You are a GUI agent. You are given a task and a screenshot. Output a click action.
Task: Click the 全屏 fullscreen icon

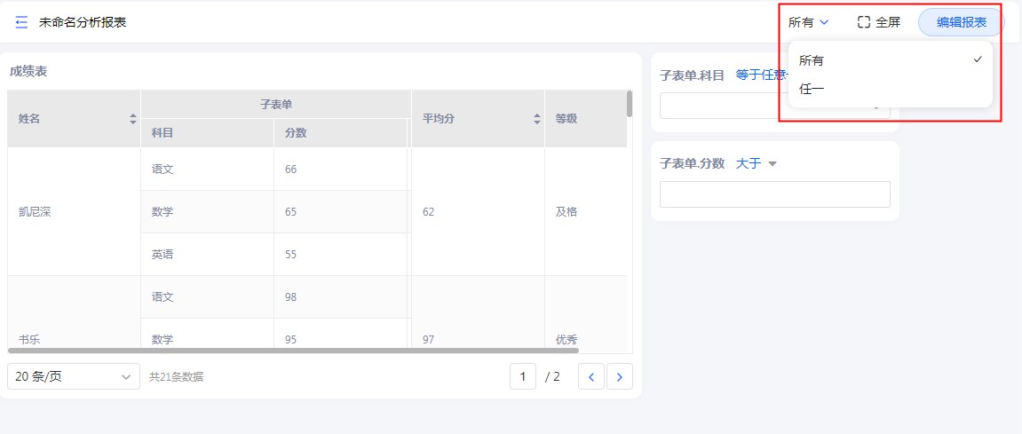(864, 22)
